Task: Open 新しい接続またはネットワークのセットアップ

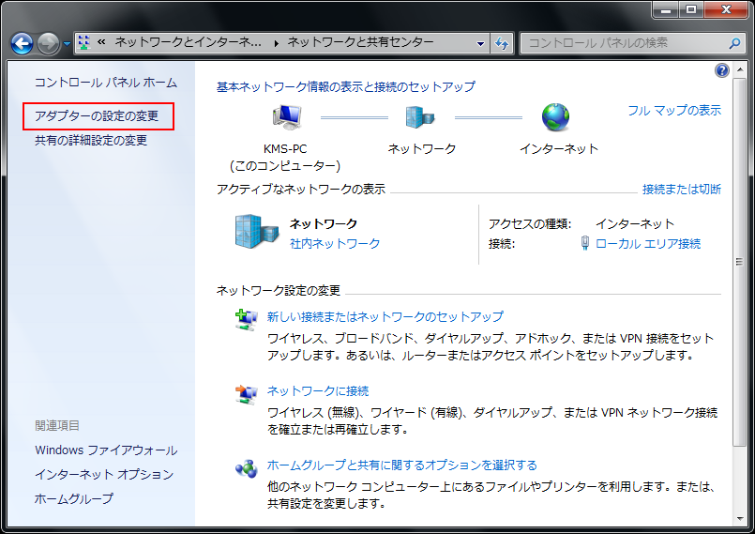Action: pos(385,316)
